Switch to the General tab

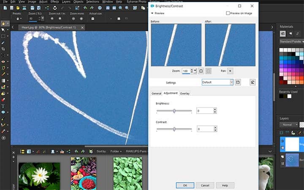[156, 93]
